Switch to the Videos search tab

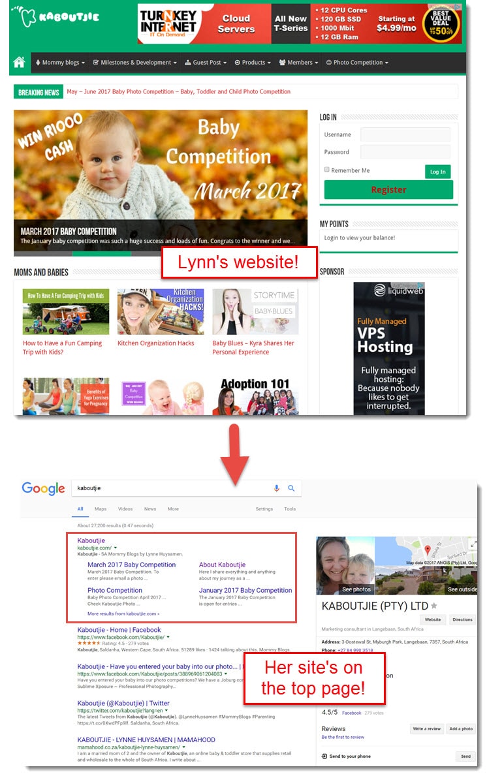click(x=125, y=509)
